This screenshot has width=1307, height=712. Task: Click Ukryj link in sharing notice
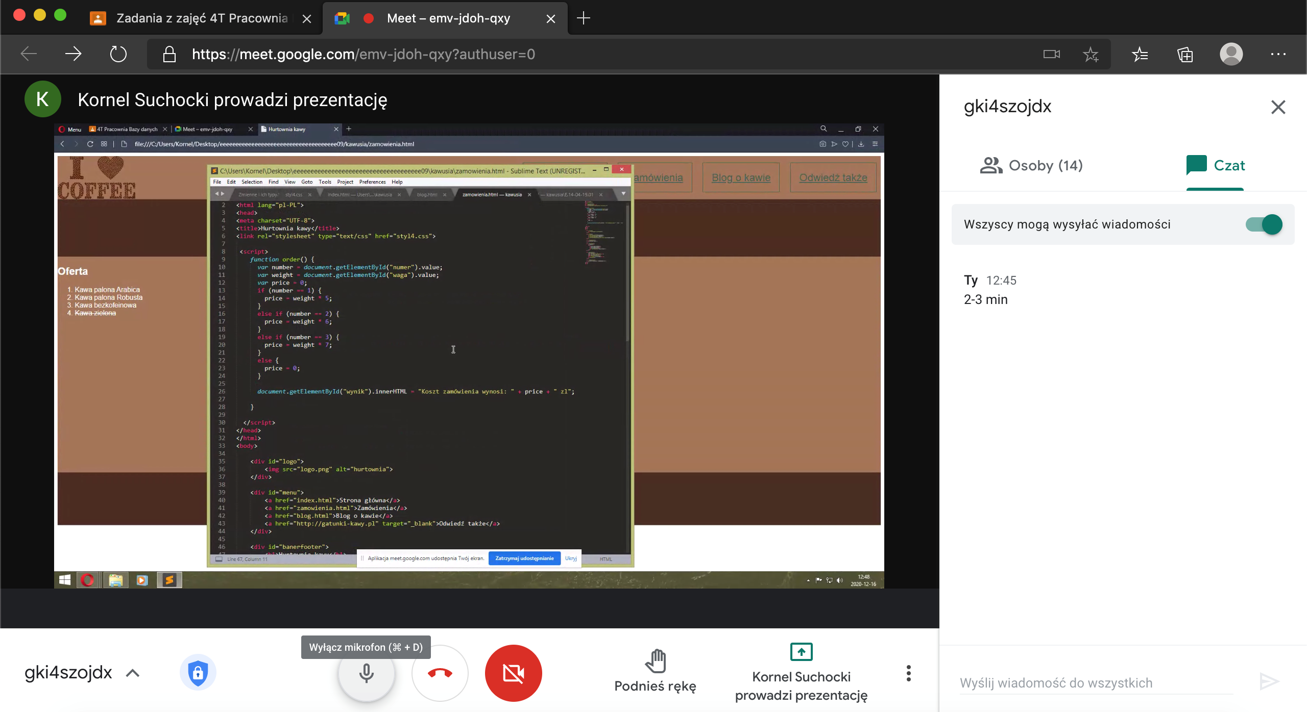pos(571,558)
